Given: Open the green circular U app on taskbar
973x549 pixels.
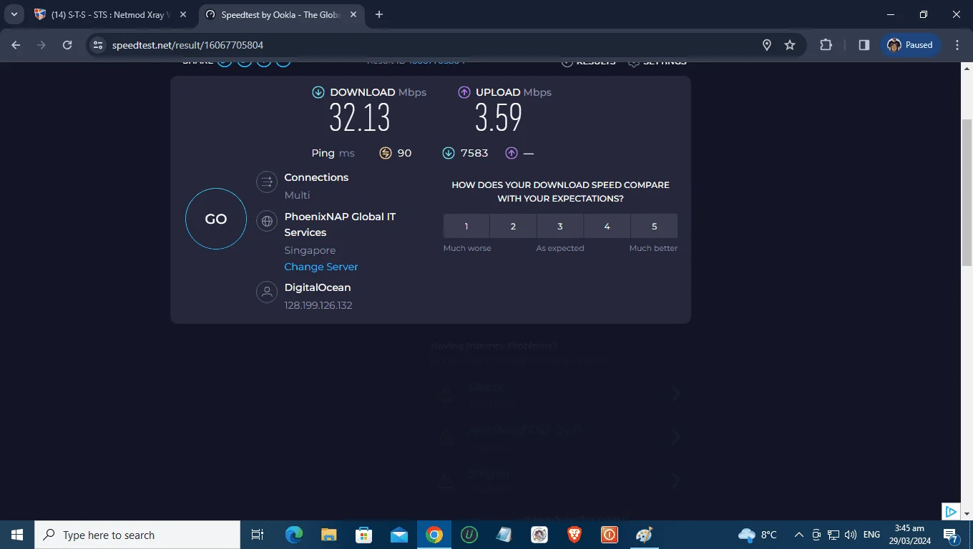Looking at the screenshot, I should coord(469,535).
